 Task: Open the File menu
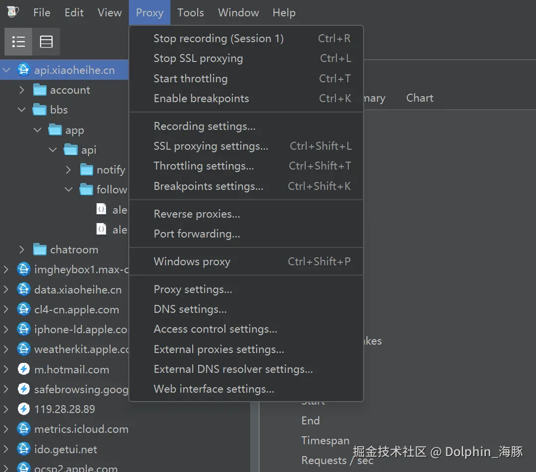click(x=42, y=13)
